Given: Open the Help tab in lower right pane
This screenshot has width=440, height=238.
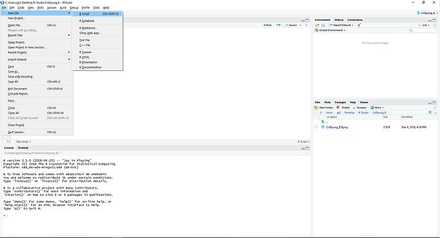Looking at the screenshot, I should pyautogui.click(x=353, y=103).
